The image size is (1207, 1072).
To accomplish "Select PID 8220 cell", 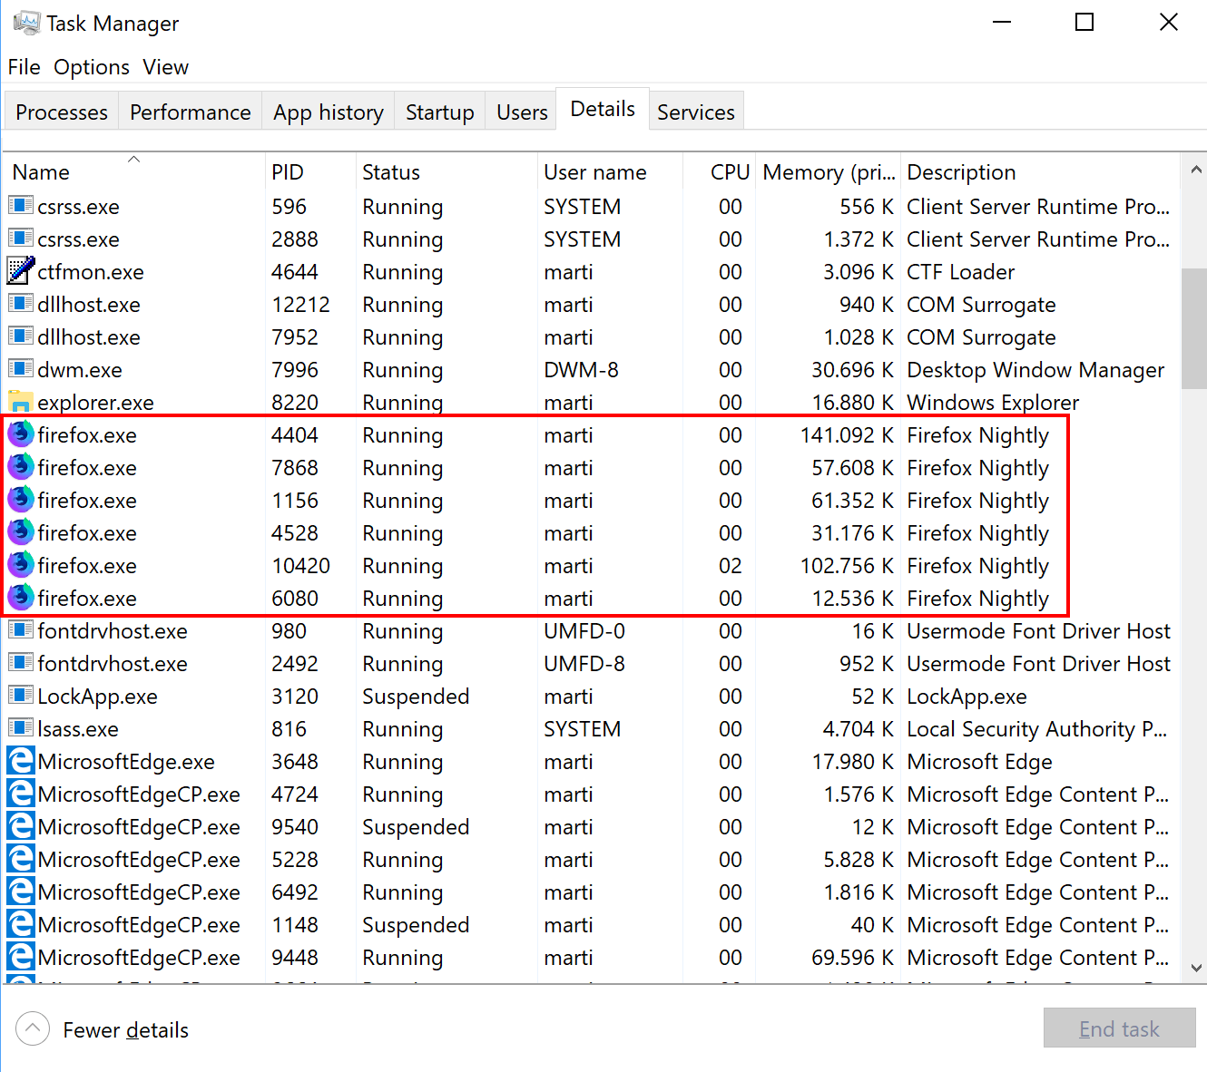I will [x=295, y=403].
